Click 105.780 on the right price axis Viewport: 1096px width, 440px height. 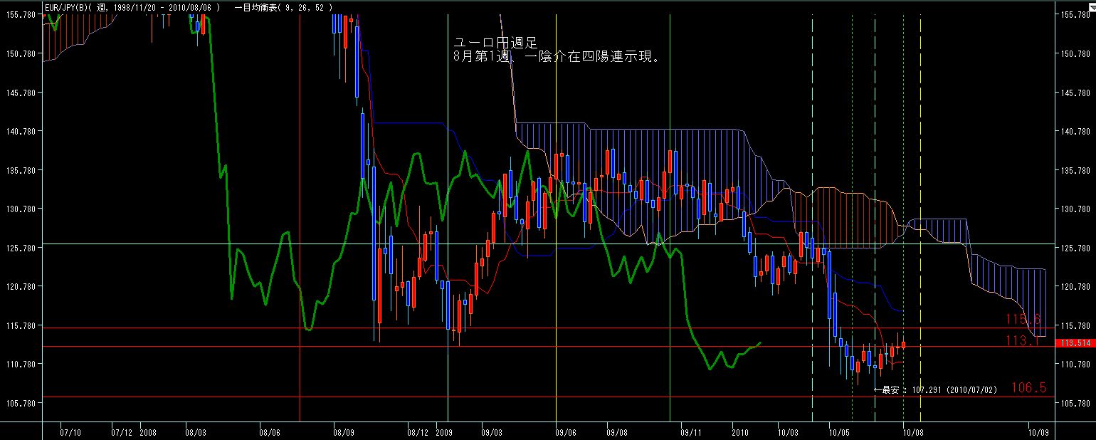click(x=1075, y=403)
